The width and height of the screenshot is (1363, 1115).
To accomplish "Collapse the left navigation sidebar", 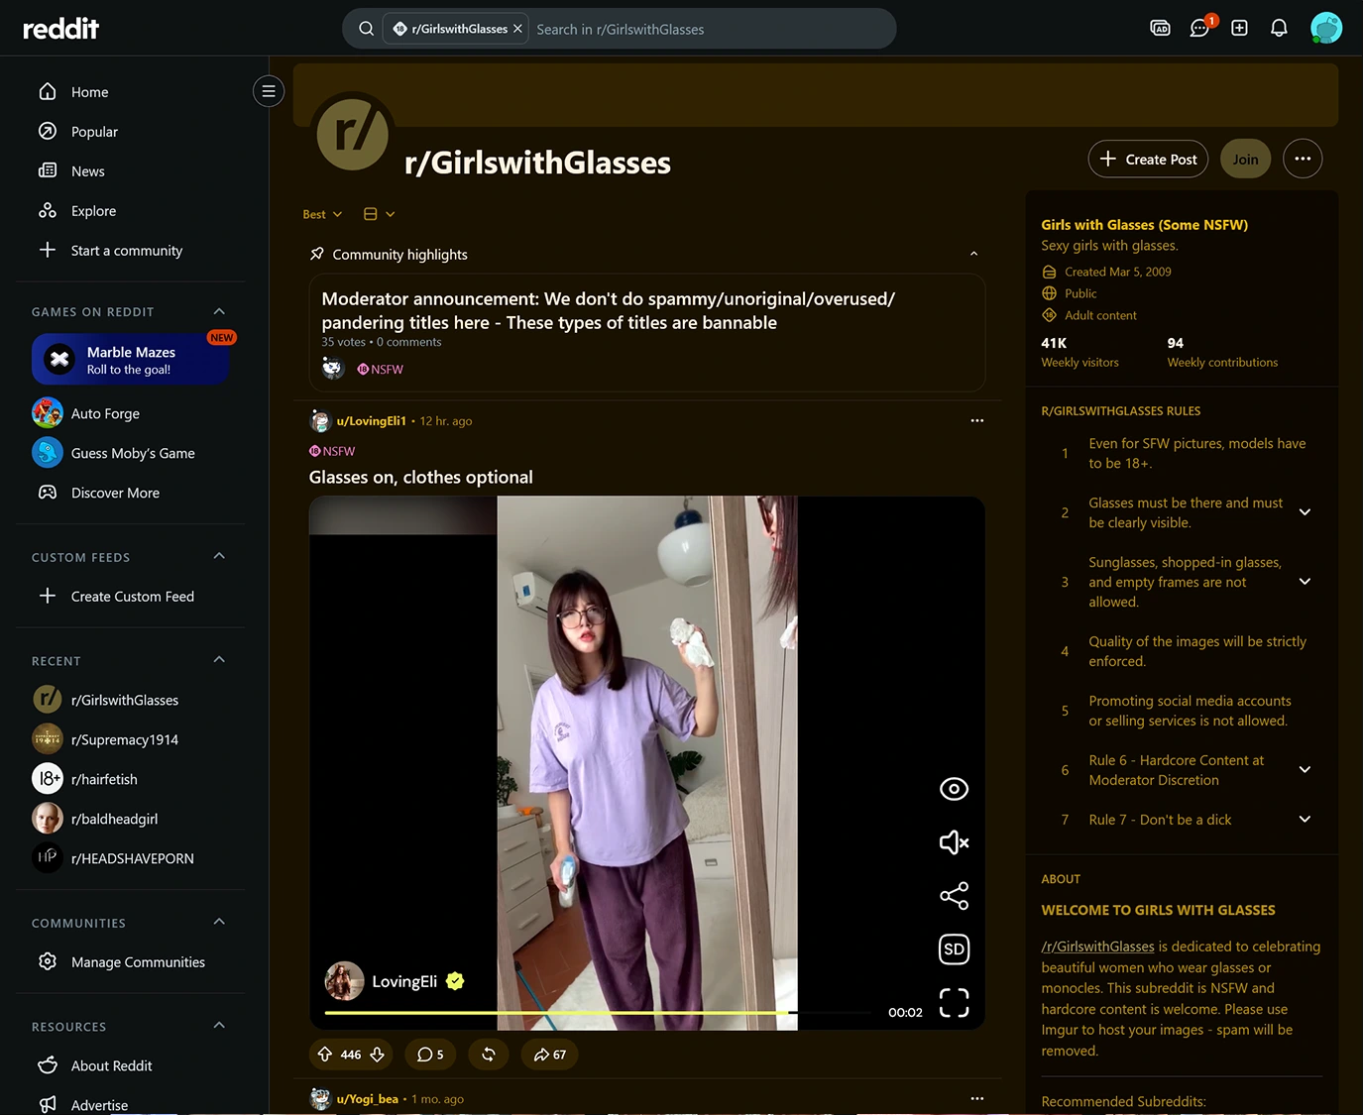I will [x=268, y=91].
